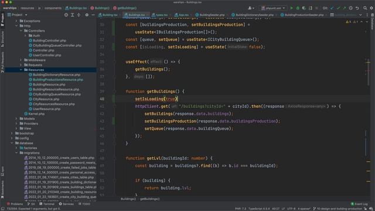Open the Structure tool window stripe
The width and height of the screenshot is (375, 211).
[2, 39]
